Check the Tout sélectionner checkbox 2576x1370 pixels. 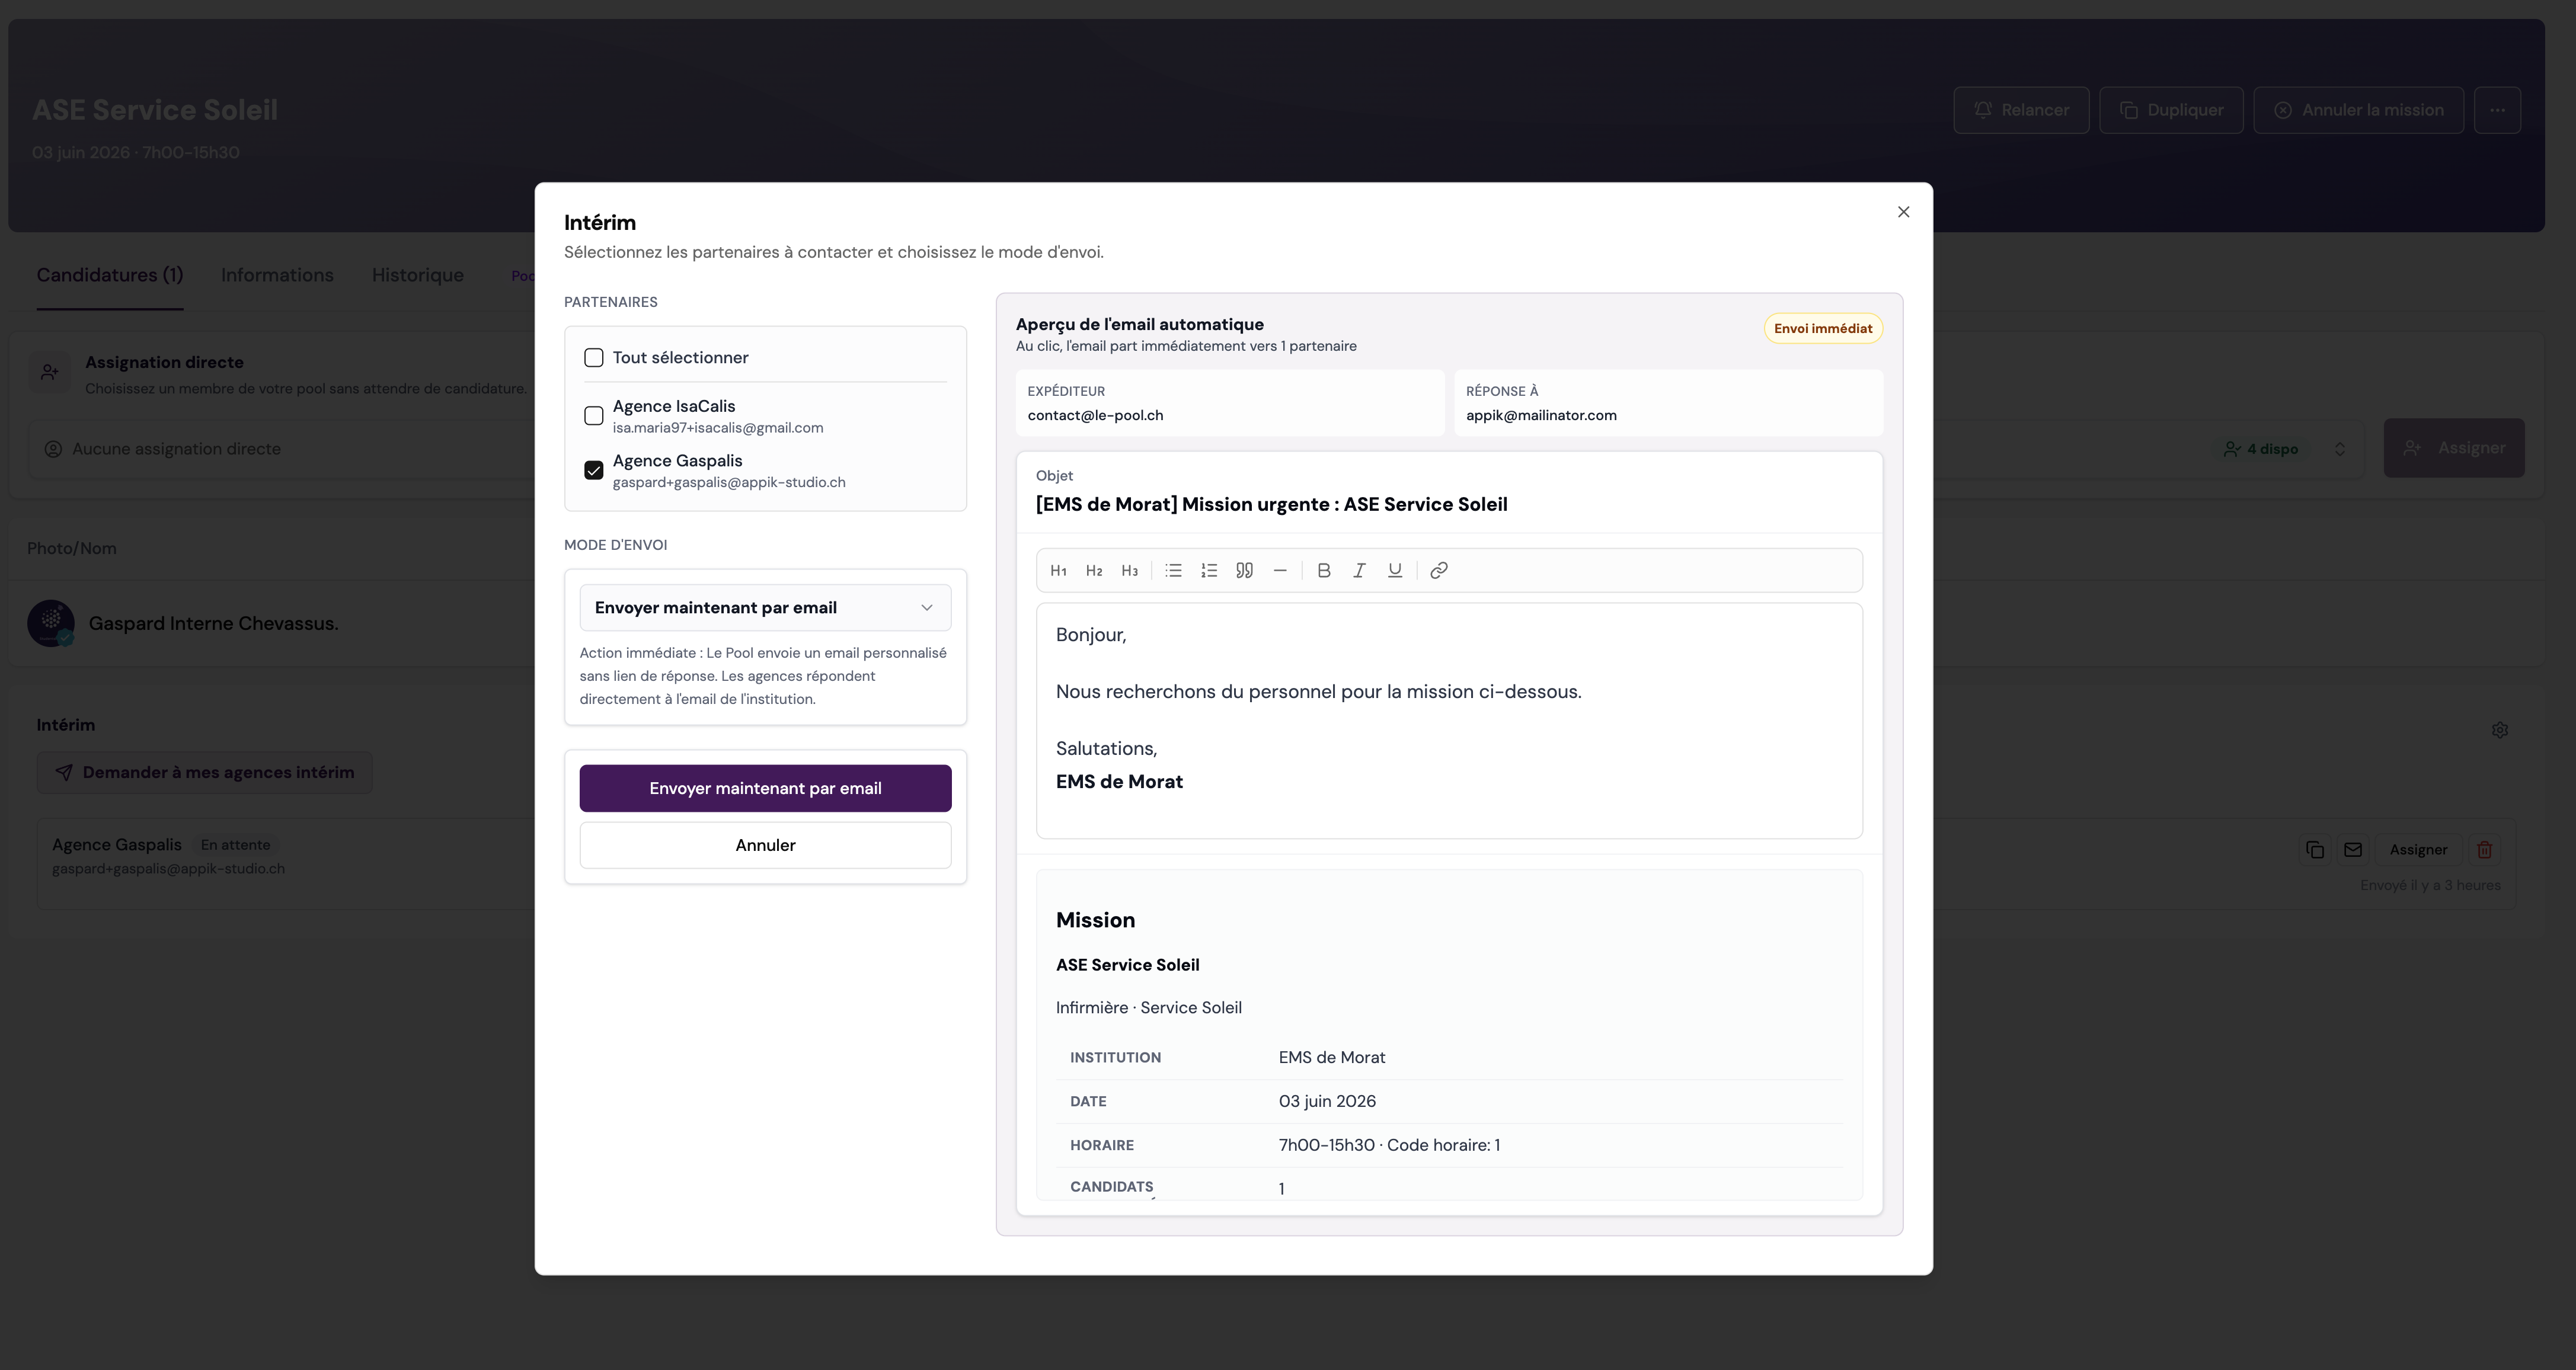[x=594, y=358]
